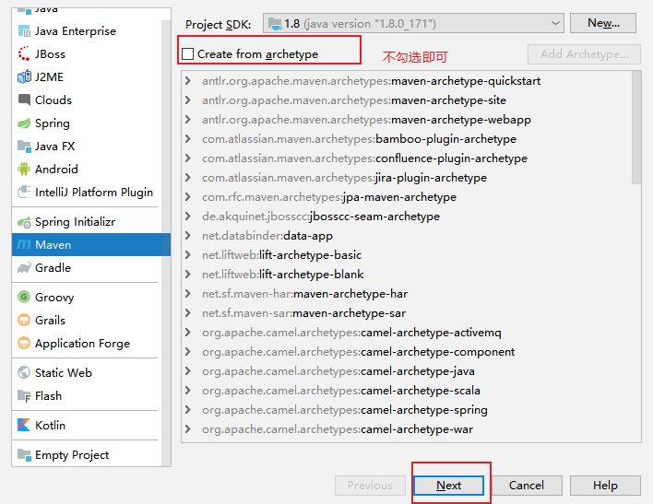Click the Grails orange icon
The width and height of the screenshot is (653, 504).
click(24, 320)
